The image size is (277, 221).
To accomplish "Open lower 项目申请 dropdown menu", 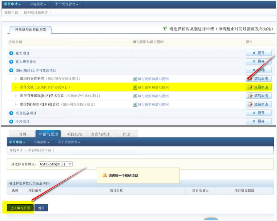I will coord(17,142).
